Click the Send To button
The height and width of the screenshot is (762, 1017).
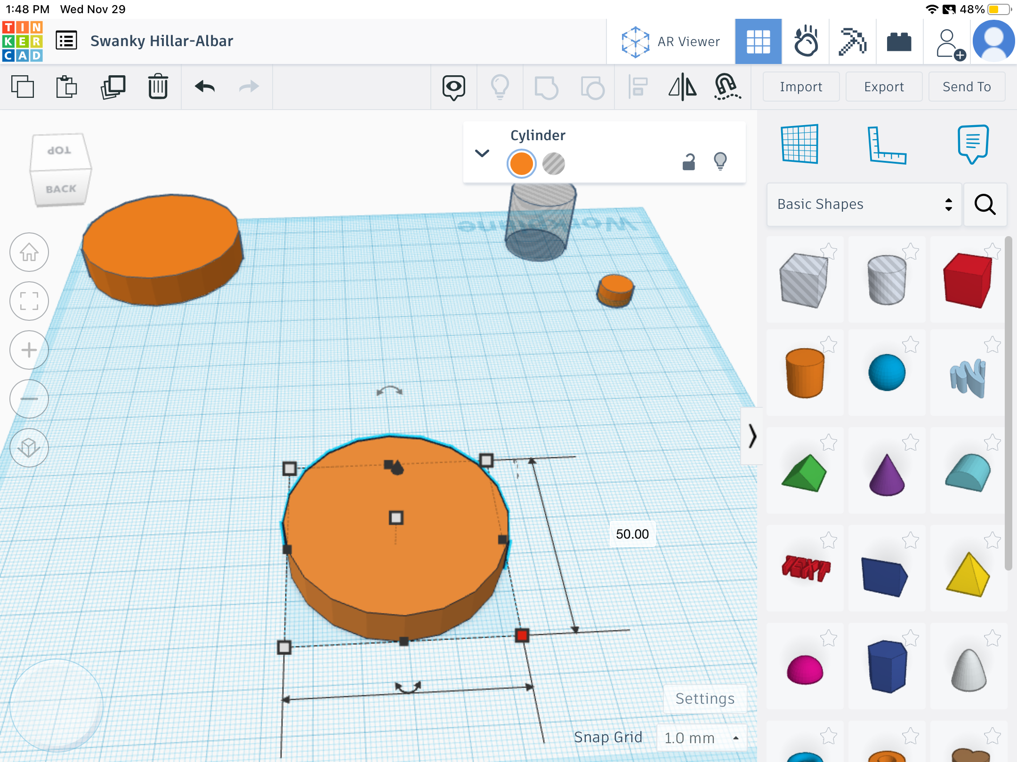[x=967, y=87]
